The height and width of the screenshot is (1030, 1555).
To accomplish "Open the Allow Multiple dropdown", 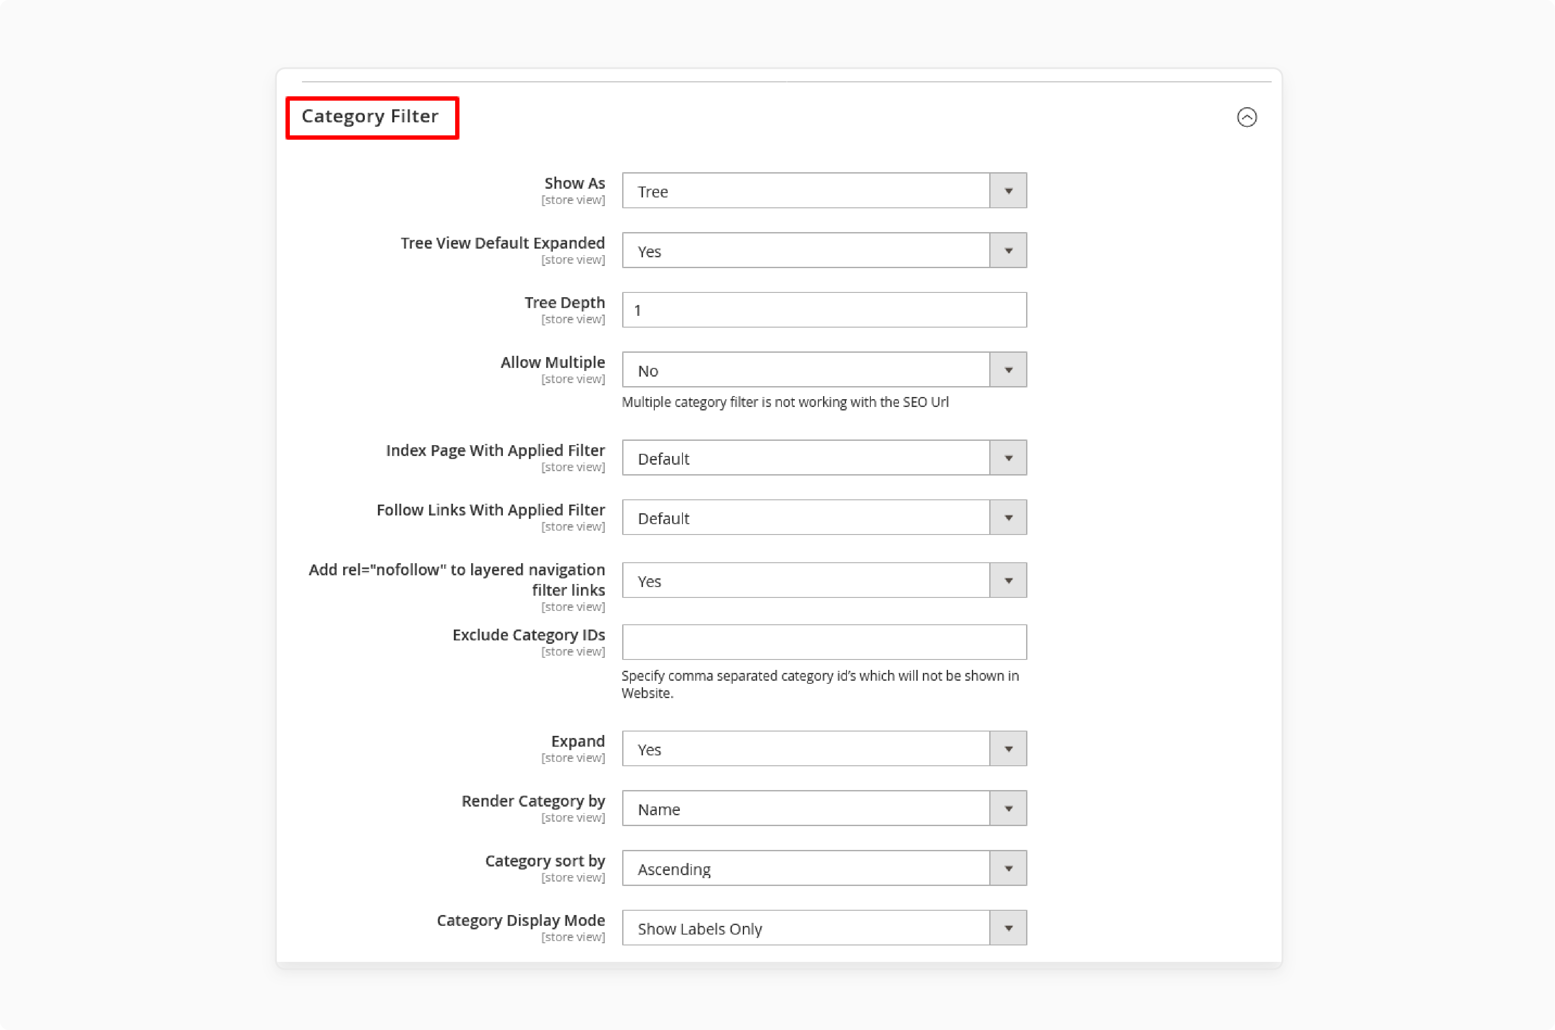I will pyautogui.click(x=824, y=370).
